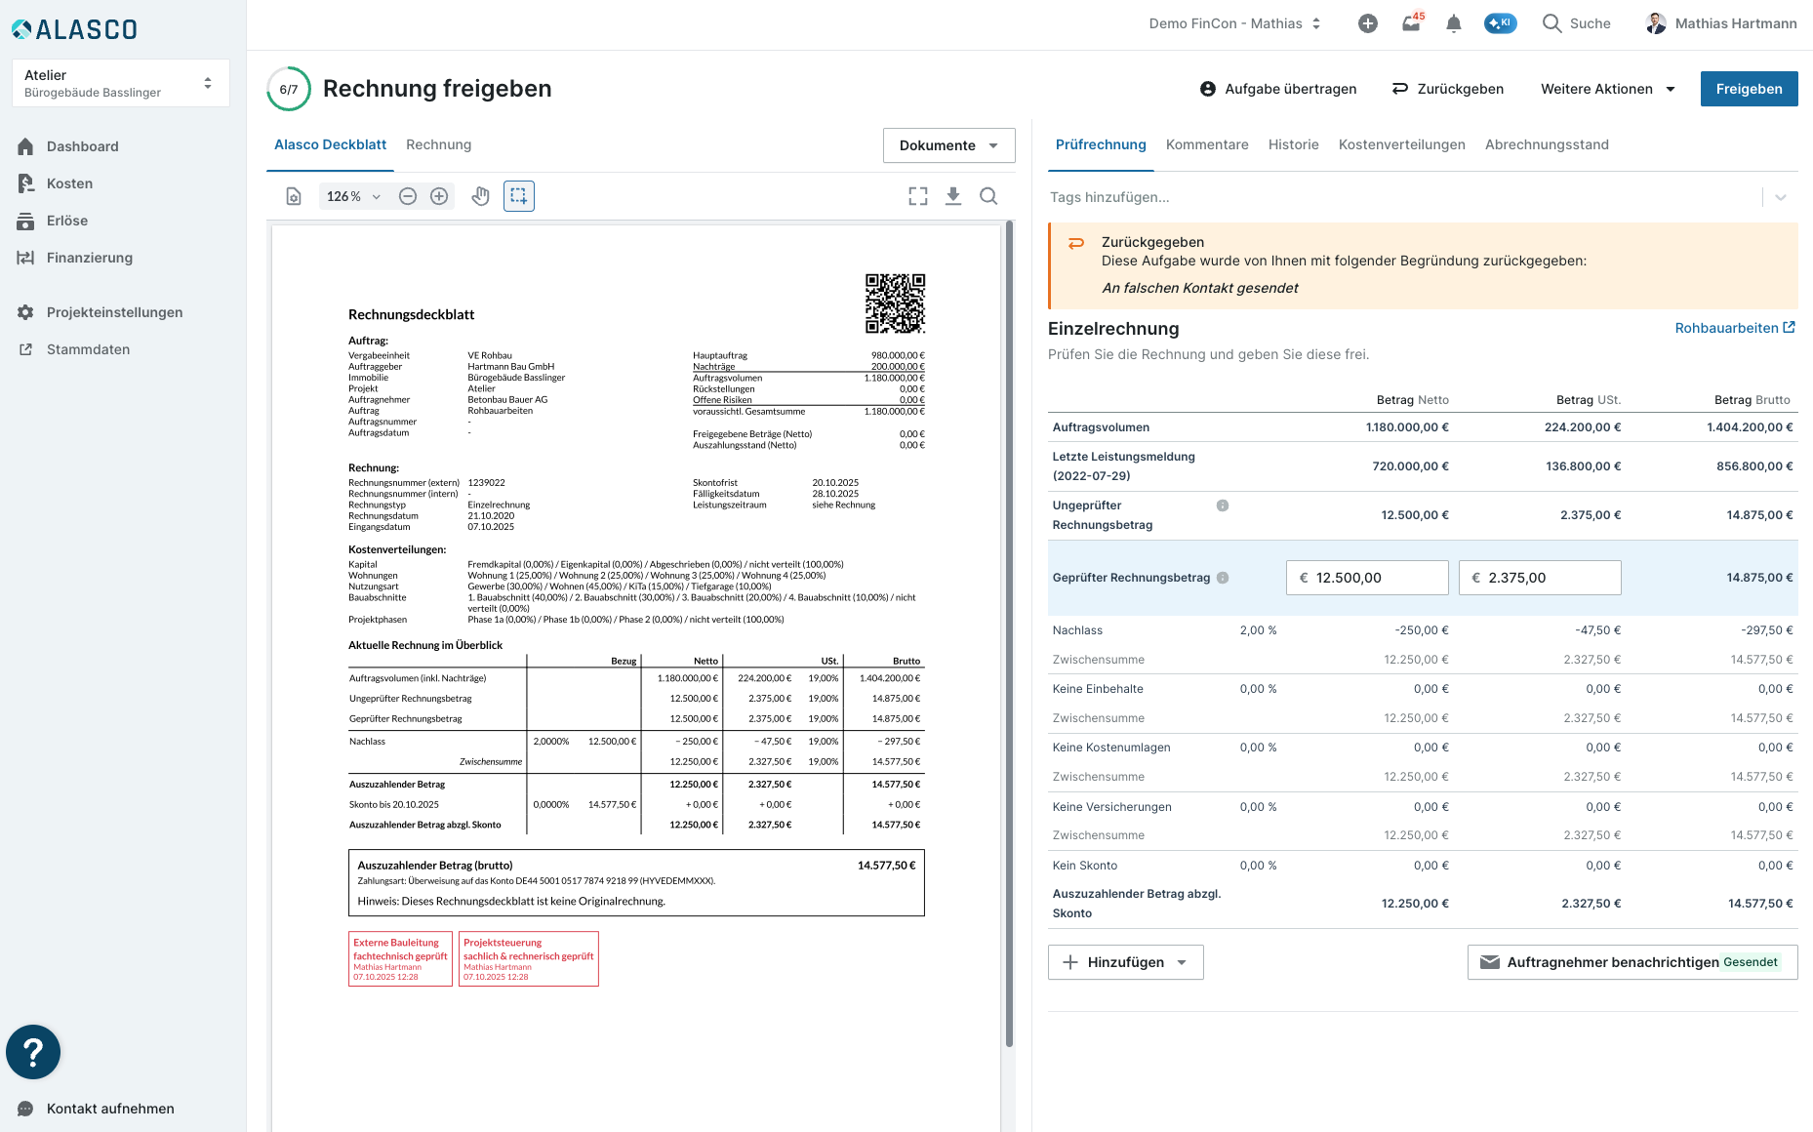This screenshot has height=1132, width=1813.
Task: Open the Rohbauarbeiten link
Action: [x=1735, y=328]
